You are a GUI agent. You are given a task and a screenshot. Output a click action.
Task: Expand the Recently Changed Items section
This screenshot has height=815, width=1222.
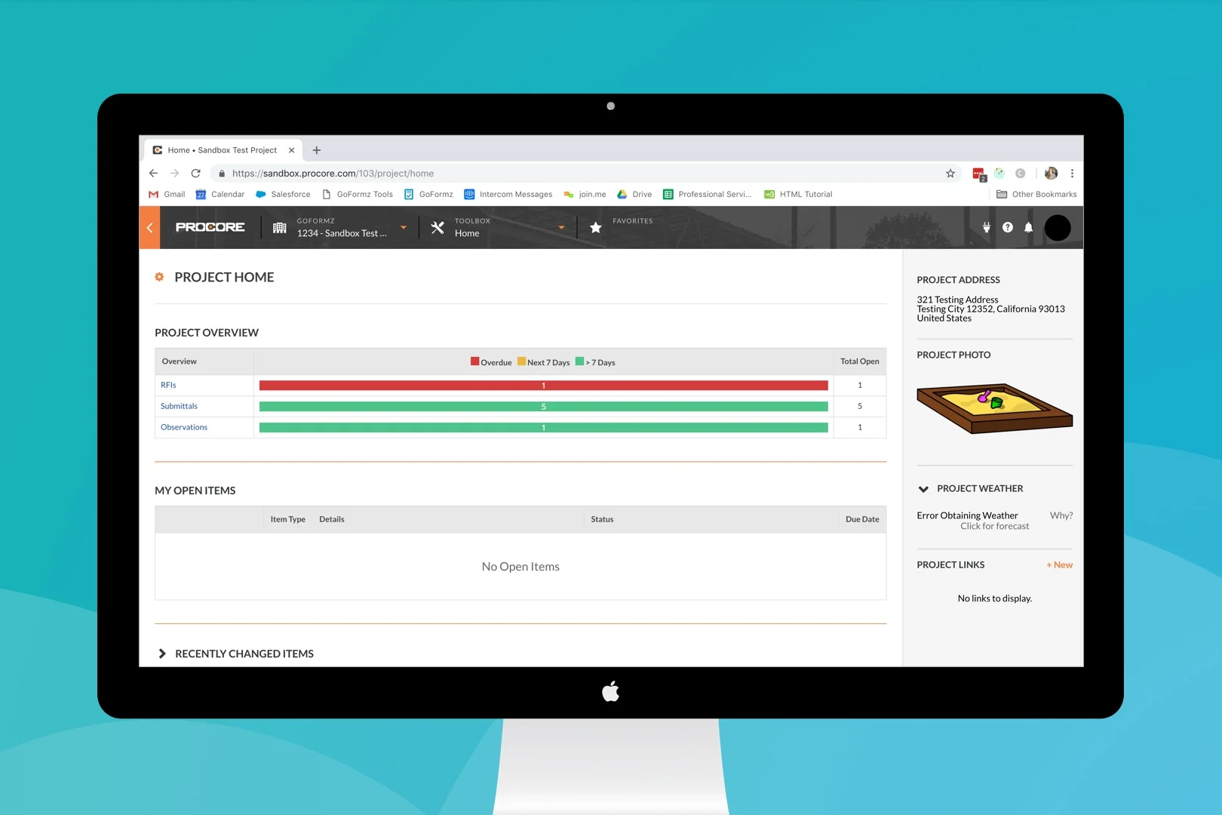(x=162, y=654)
